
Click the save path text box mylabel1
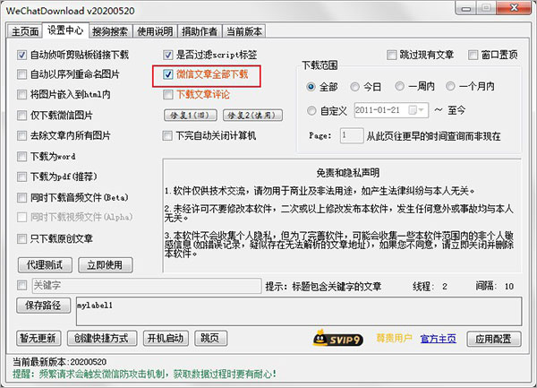tap(299, 311)
